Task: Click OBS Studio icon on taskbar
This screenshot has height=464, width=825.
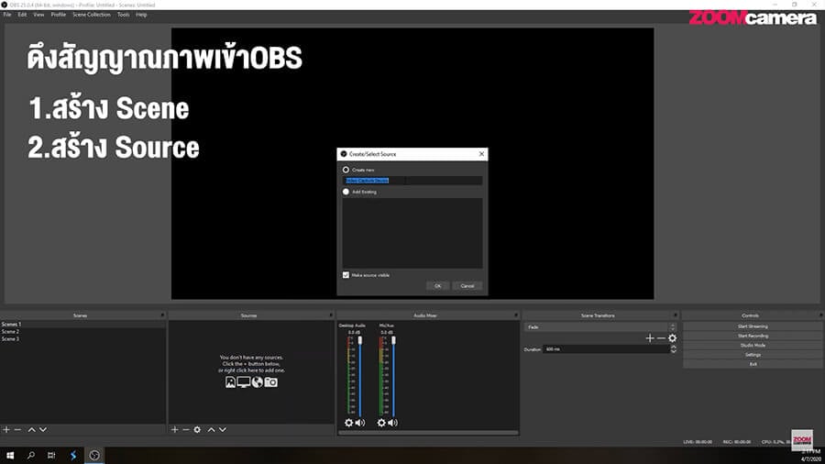Action: (x=94, y=456)
